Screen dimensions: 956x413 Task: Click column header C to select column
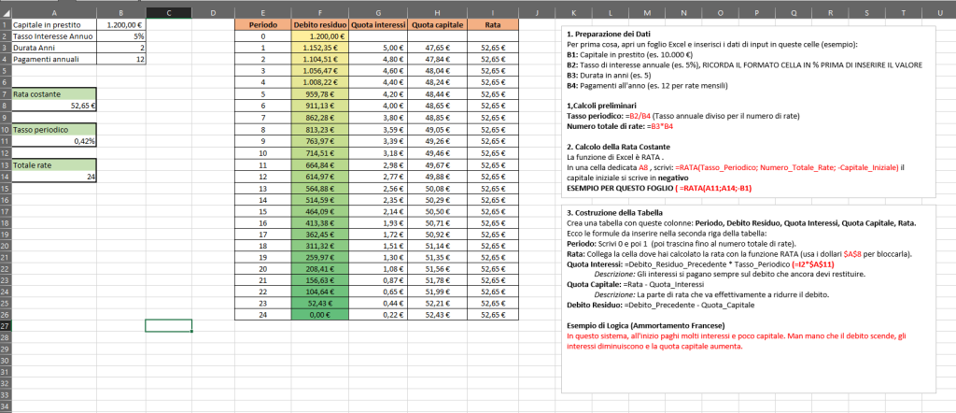point(168,12)
